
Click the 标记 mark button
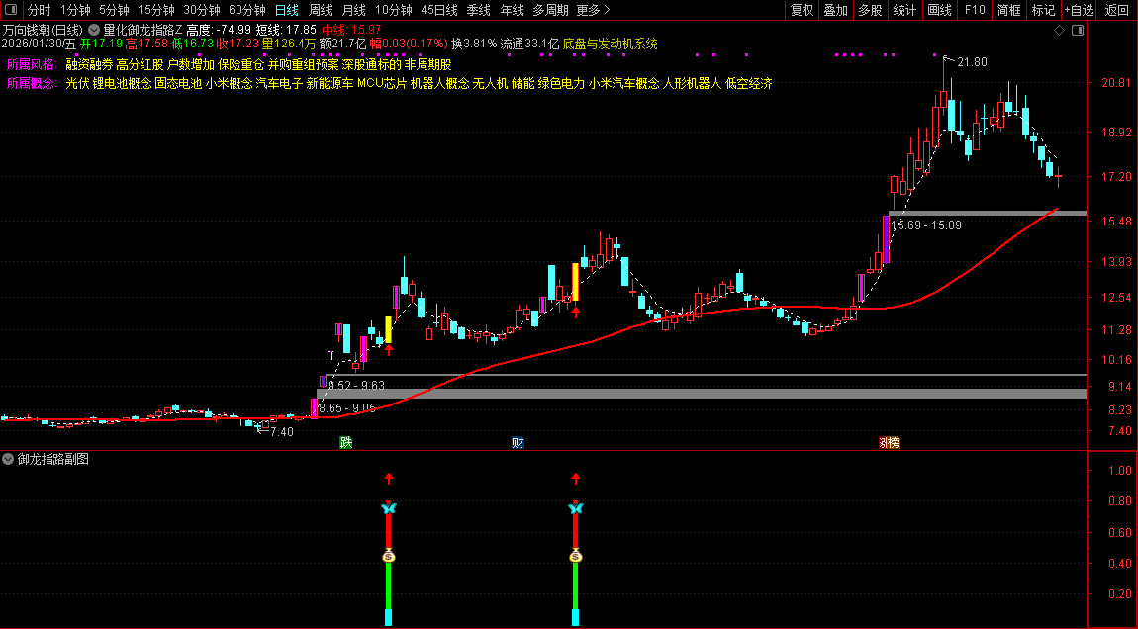coord(1043,10)
